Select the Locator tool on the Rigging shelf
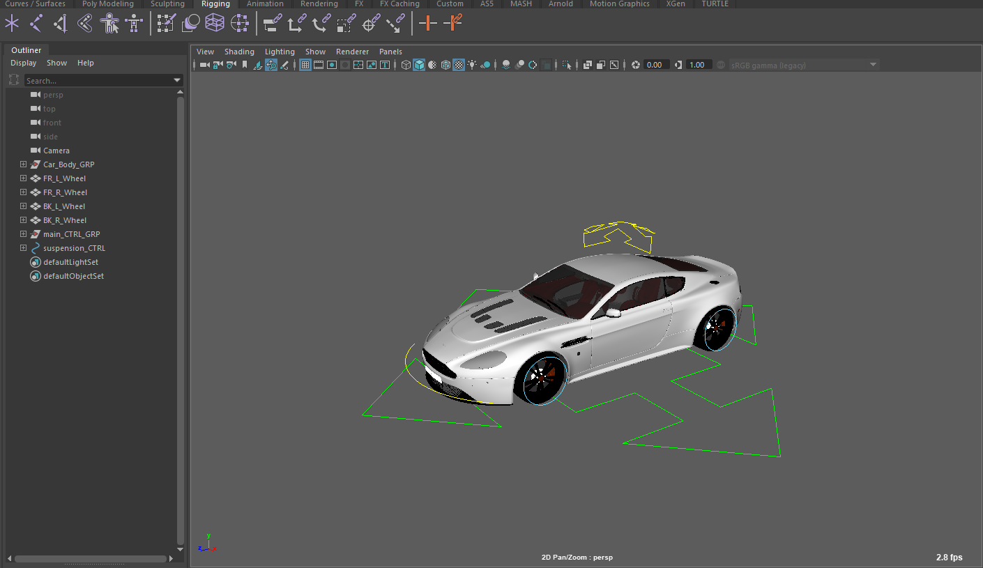 click(x=12, y=24)
